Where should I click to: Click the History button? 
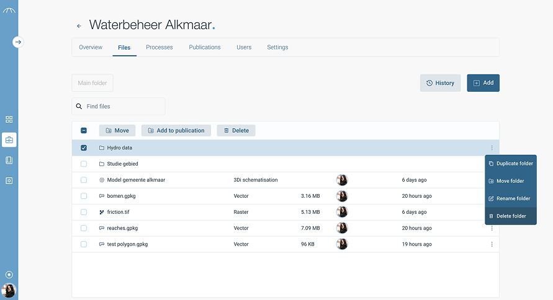[440, 83]
